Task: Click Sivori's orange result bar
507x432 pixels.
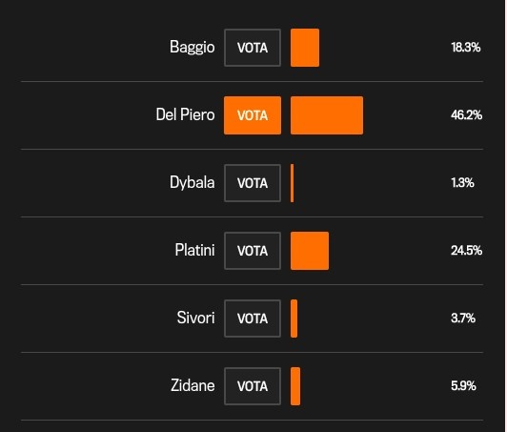Action: pos(294,319)
